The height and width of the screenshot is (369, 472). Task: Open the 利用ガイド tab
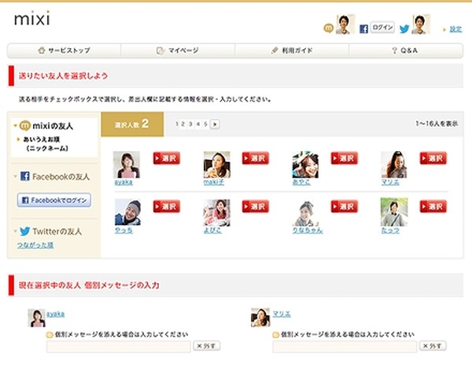tap(292, 50)
